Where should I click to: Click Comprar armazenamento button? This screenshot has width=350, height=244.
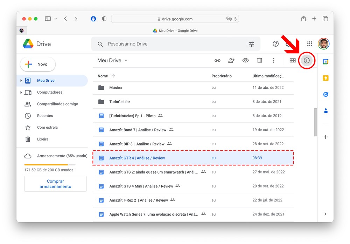point(55,184)
